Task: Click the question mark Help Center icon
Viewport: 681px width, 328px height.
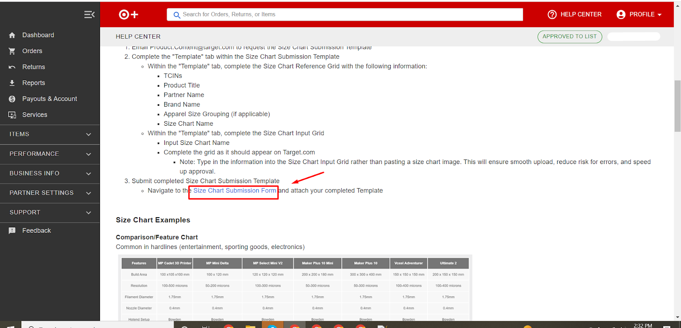Action: [552, 14]
